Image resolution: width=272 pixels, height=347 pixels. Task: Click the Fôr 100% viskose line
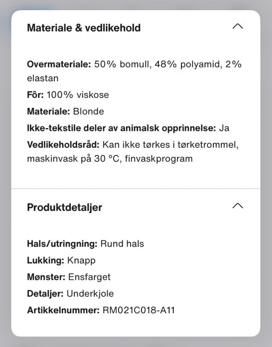tap(68, 95)
